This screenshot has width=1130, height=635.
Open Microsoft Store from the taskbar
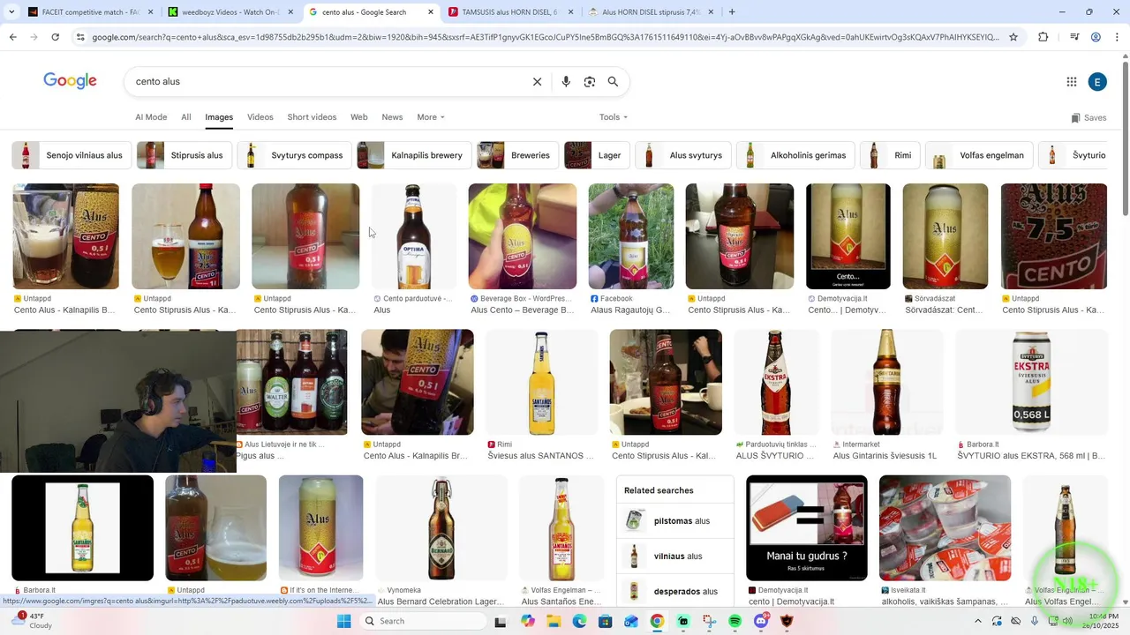(x=605, y=621)
